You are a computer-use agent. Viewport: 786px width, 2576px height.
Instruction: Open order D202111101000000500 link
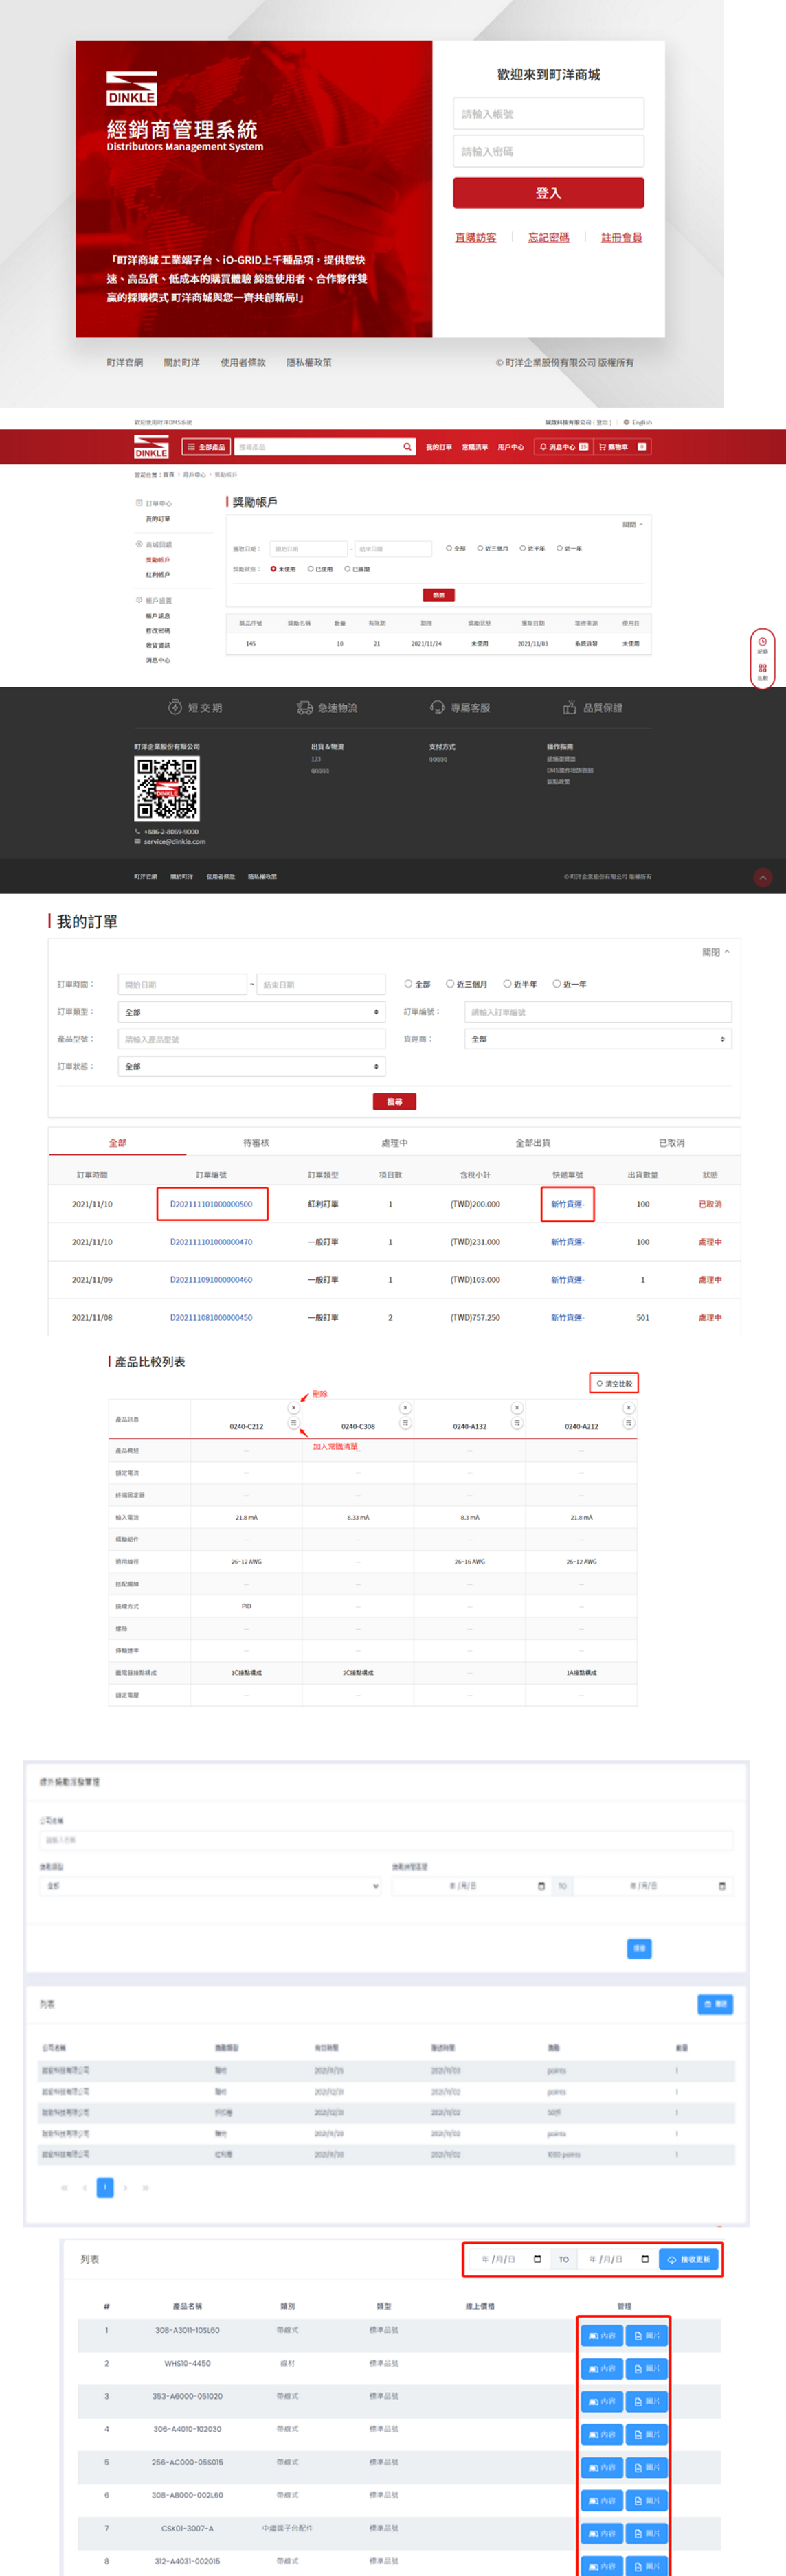pyautogui.click(x=211, y=1204)
